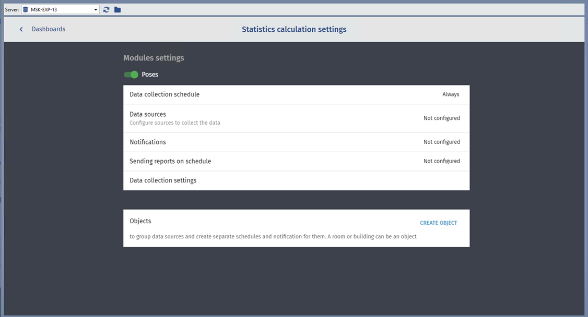Viewport: 588px width, 317px height.
Task: Expand the Server dropdown arrow
Action: (x=96, y=9)
